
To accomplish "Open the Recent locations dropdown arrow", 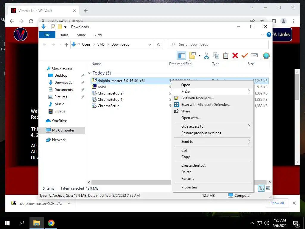I will pos(60,45).
